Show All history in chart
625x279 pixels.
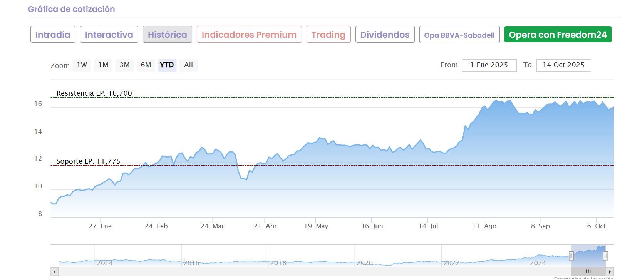[188, 65]
